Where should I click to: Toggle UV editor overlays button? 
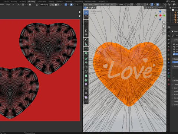(x=71, y=4)
